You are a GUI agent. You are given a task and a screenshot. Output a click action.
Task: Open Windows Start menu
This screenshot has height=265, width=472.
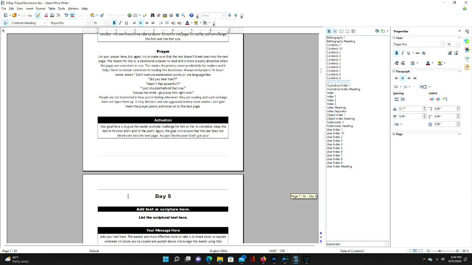pyautogui.click(x=166, y=259)
